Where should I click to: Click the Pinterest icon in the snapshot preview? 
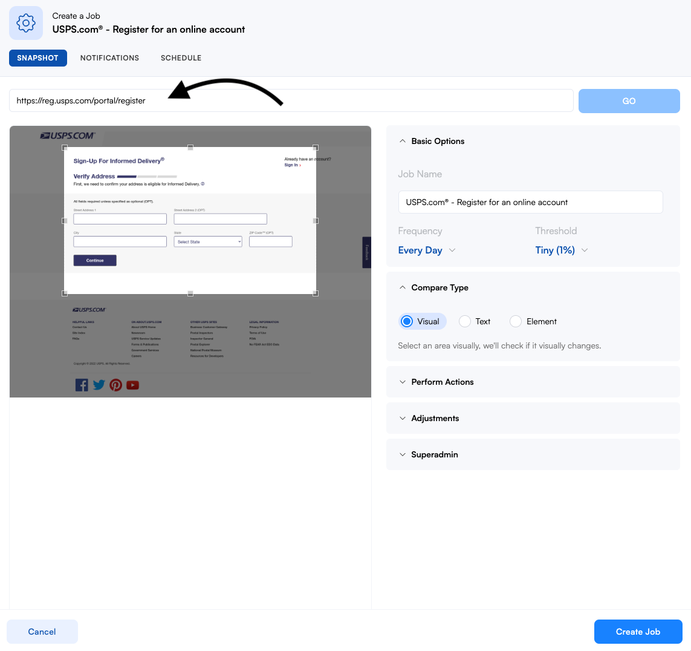point(116,385)
